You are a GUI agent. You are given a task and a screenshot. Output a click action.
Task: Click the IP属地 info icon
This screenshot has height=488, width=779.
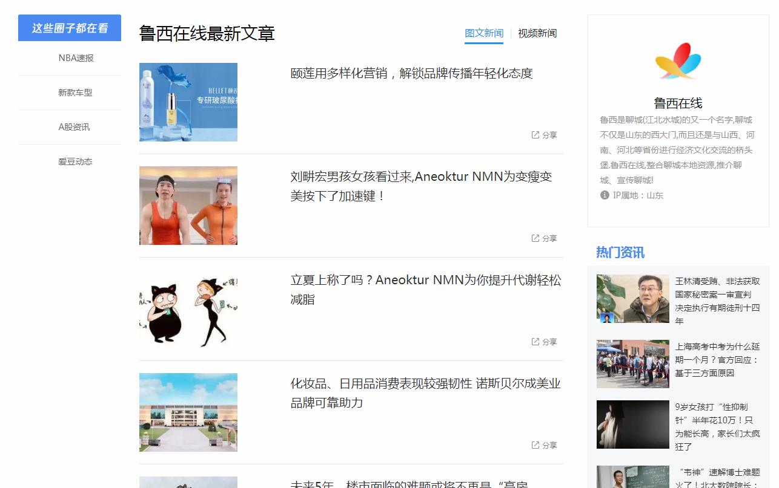click(x=605, y=195)
